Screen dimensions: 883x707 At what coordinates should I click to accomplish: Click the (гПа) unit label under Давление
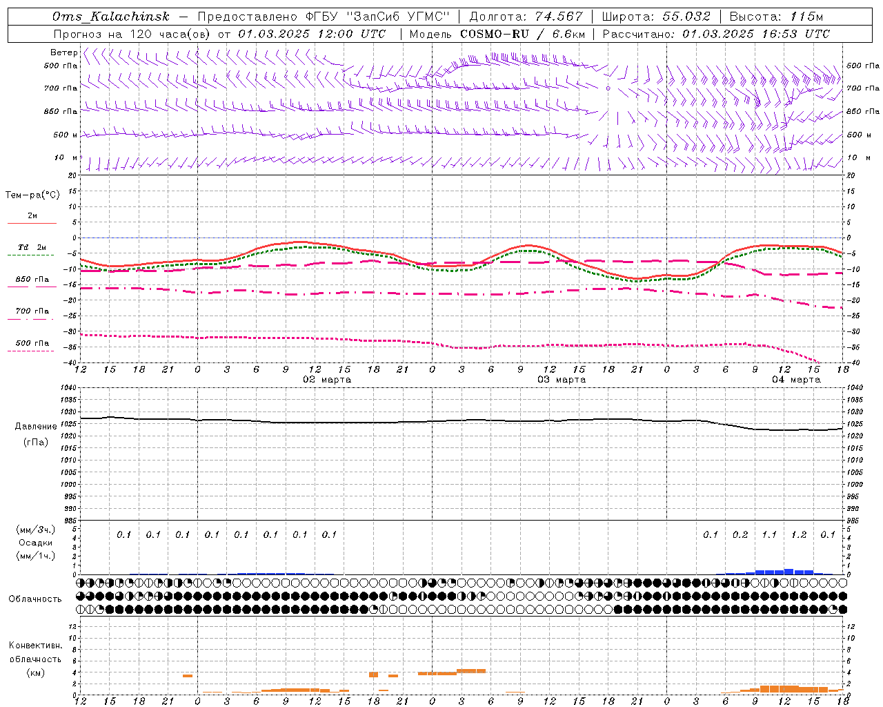pos(35,443)
